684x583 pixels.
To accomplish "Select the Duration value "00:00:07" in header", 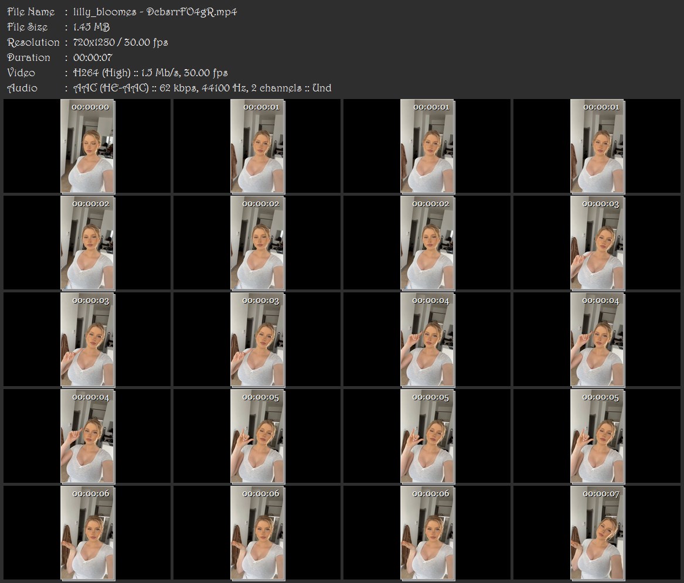I will pos(93,57).
